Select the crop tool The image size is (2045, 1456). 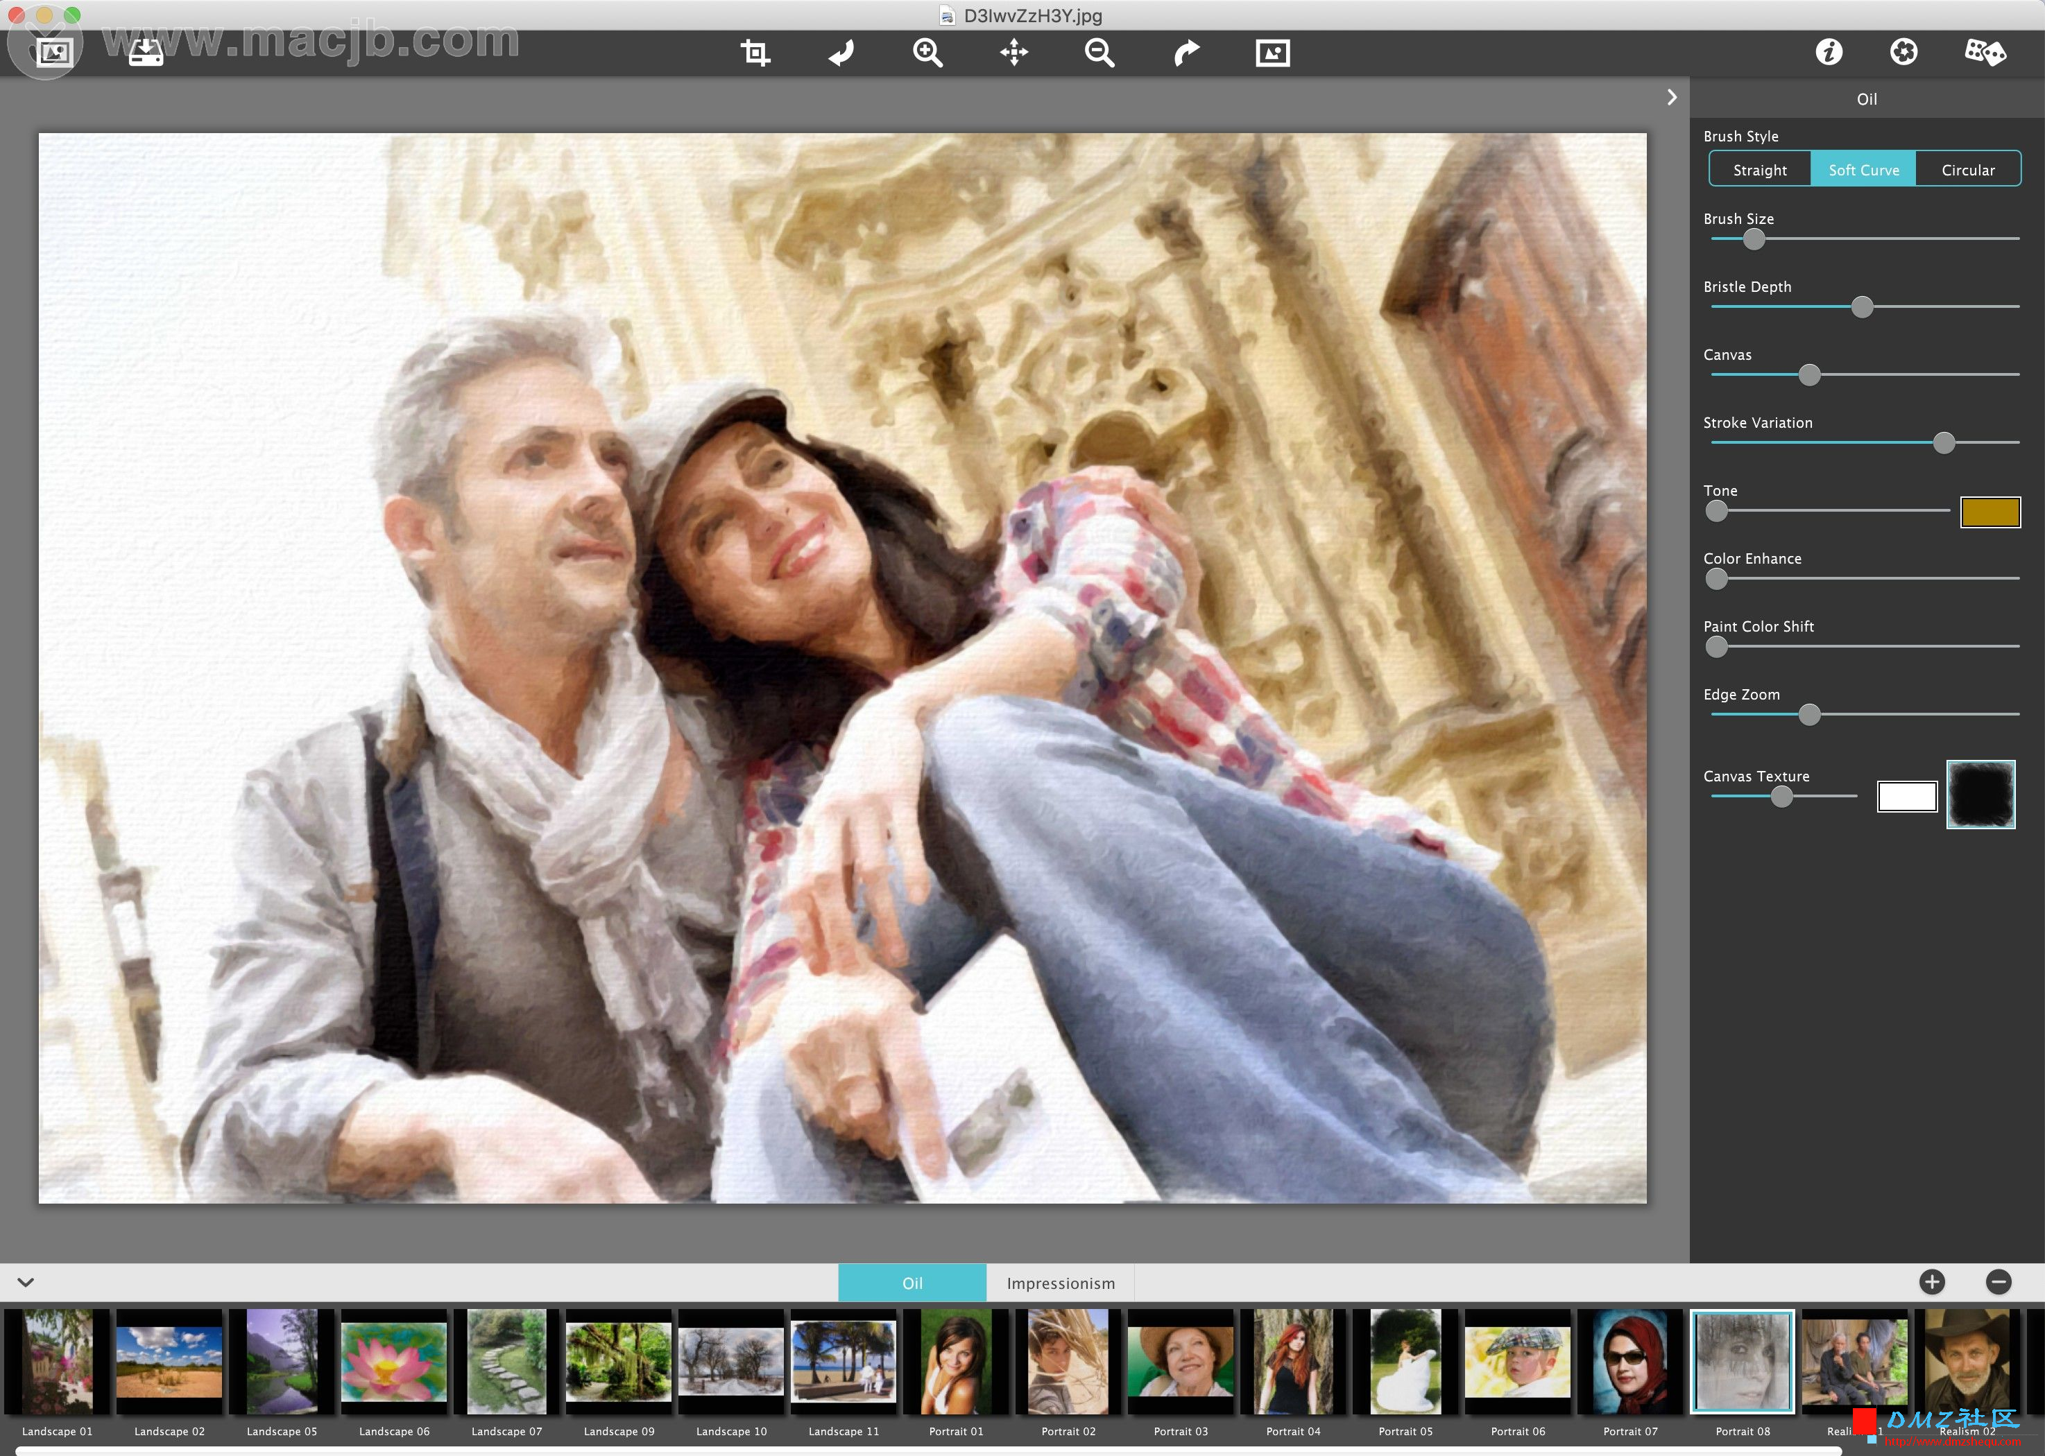(x=755, y=53)
